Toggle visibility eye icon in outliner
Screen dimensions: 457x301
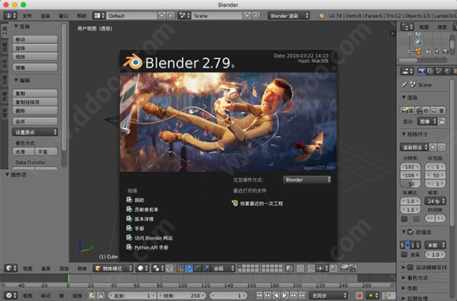[429, 51]
